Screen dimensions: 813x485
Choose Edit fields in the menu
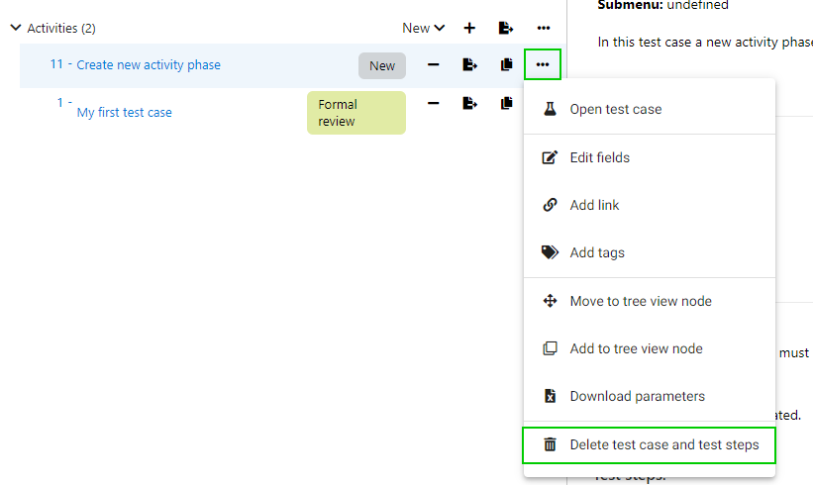[x=599, y=157]
